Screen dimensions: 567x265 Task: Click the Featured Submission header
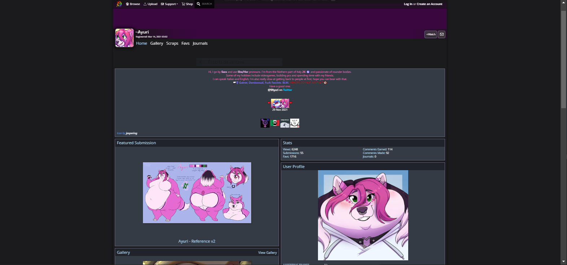(x=136, y=143)
